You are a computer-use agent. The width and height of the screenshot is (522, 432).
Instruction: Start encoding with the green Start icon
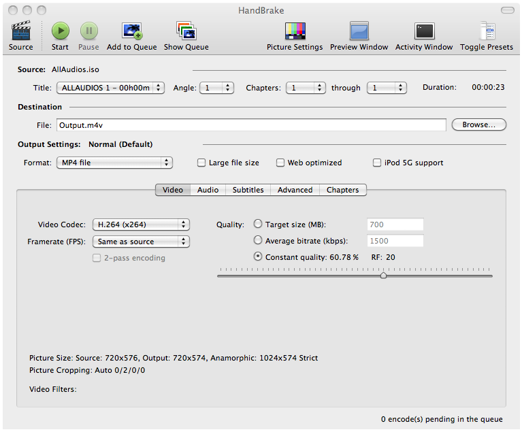[61, 31]
